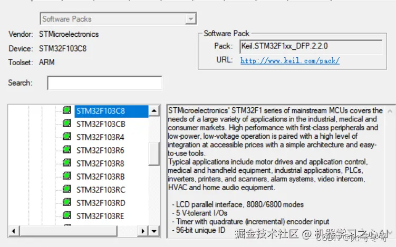This screenshot has height=247, width=396.
Task: Click device list scroll right arrow
Action: (x=143, y=231)
